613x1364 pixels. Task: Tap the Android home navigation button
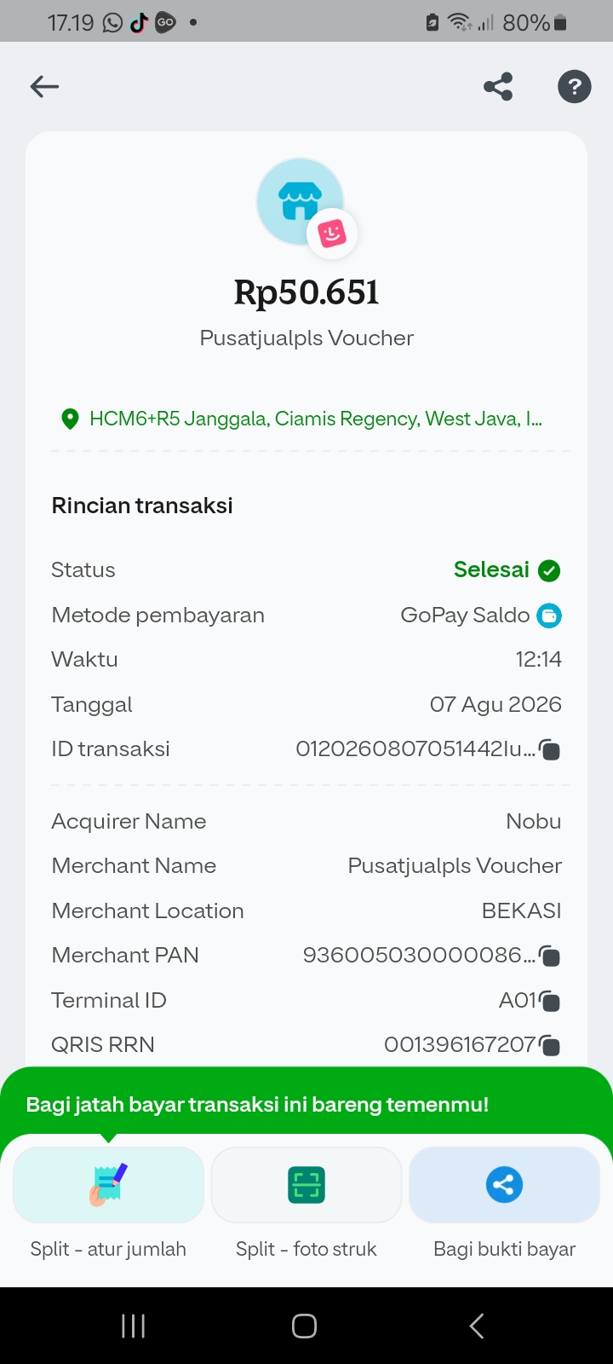[x=305, y=1326]
